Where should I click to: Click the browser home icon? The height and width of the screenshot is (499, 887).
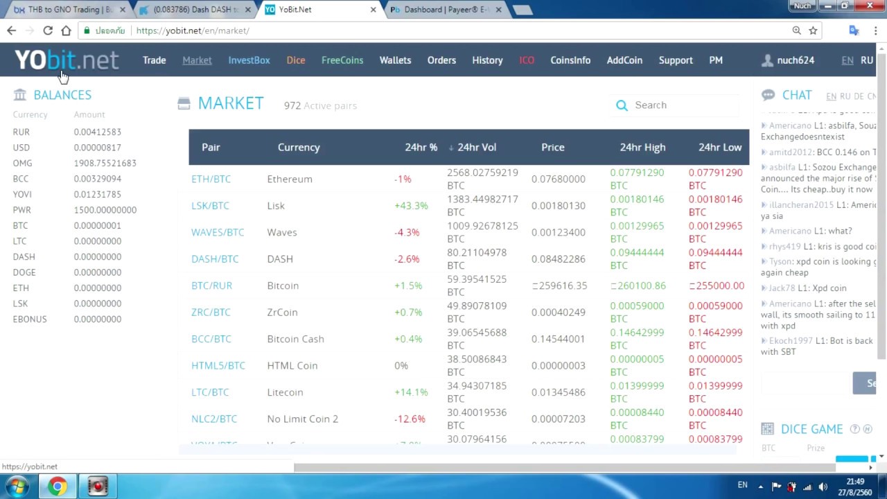point(66,30)
